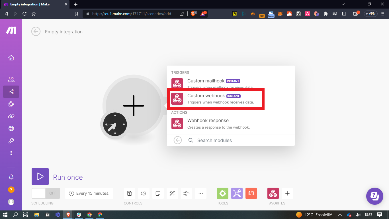Viewport: 389px width, 219px height.
Task: Open the Scenario settings gear icon
Action: click(x=144, y=193)
